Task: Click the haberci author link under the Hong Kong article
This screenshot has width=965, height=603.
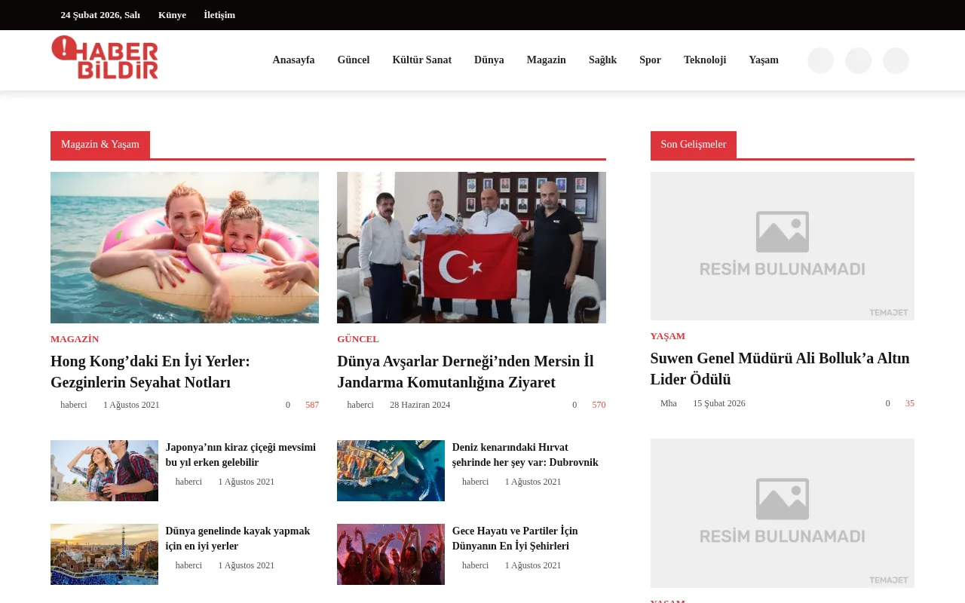Action: [x=73, y=405]
